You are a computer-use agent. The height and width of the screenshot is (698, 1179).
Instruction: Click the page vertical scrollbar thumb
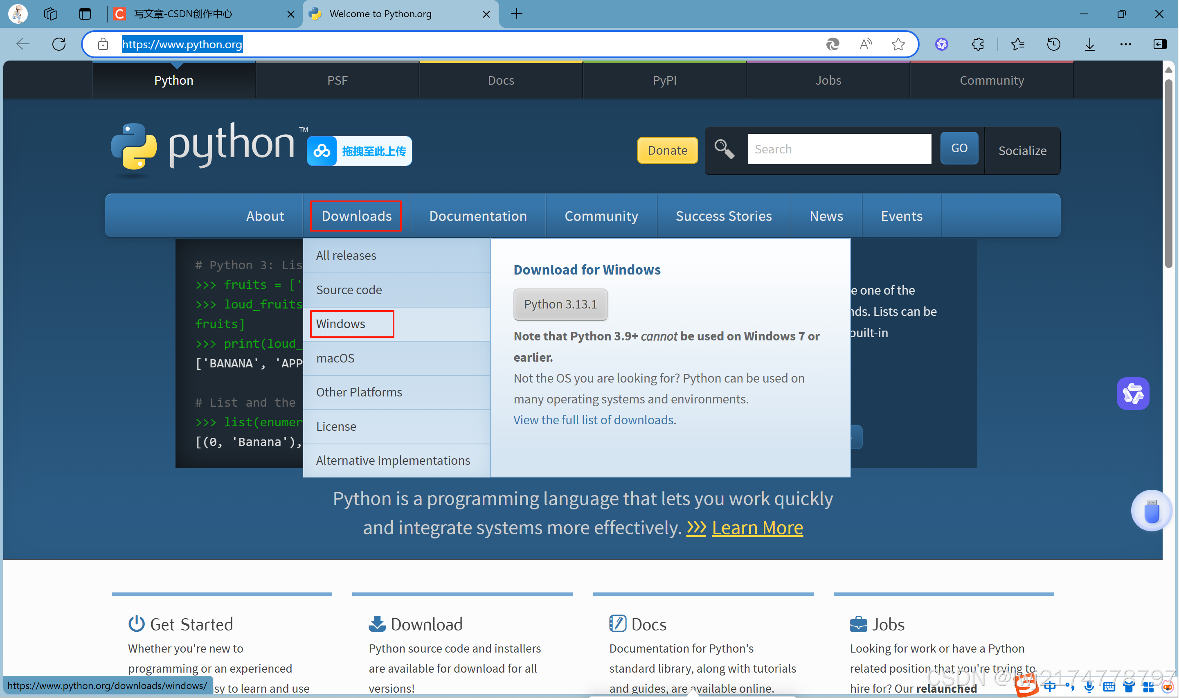pos(1168,173)
